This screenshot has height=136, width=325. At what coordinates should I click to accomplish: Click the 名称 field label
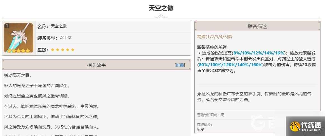coord(43,26)
